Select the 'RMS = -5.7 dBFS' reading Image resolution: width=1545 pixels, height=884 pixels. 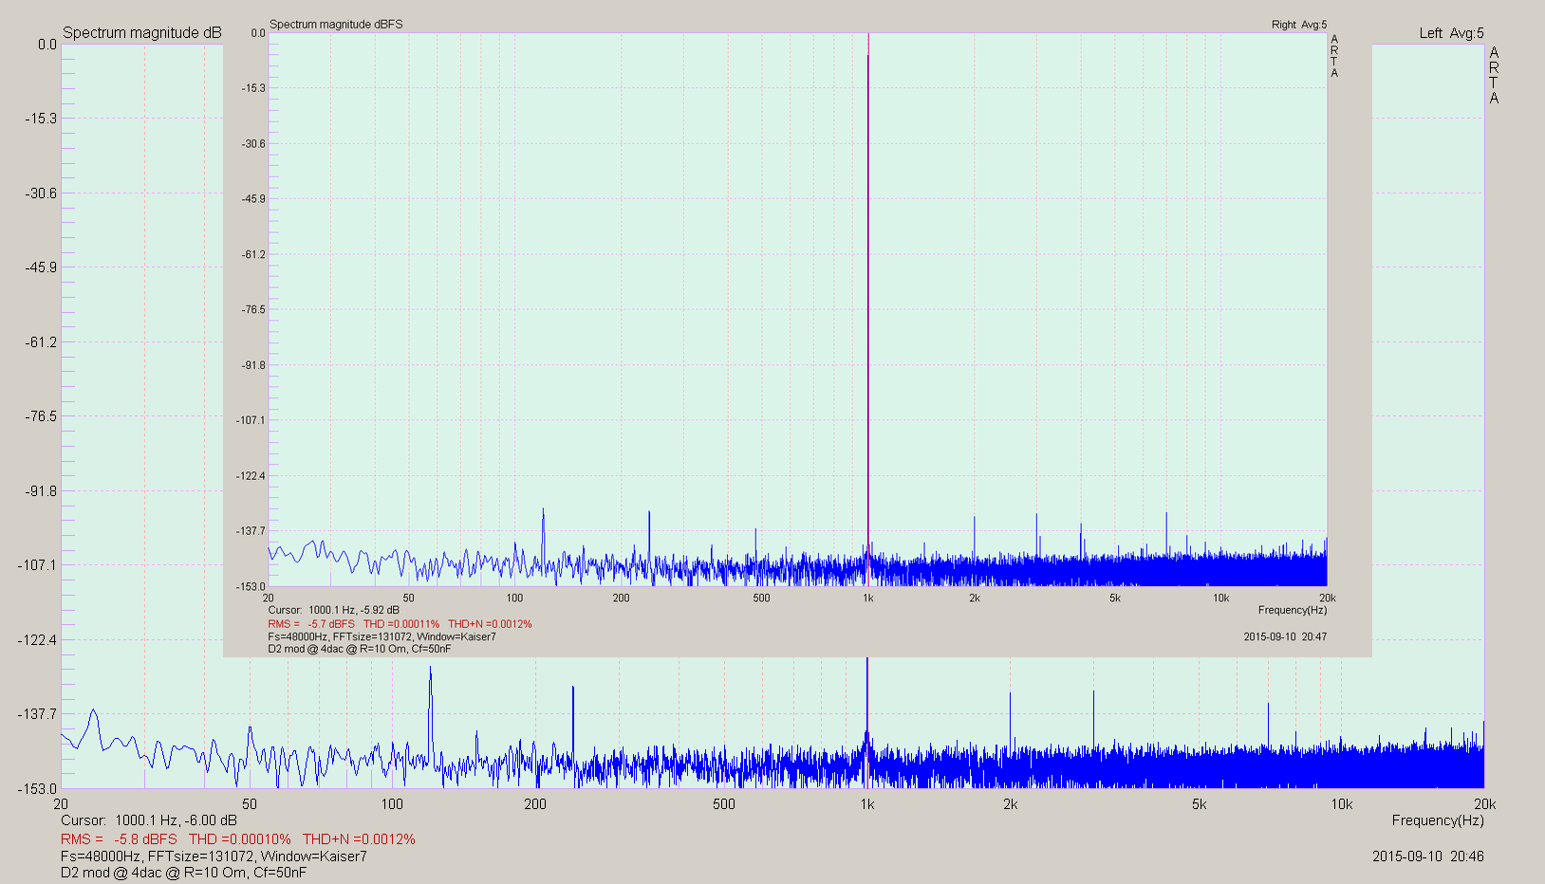311,624
